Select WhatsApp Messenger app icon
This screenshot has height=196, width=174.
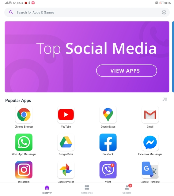click(x=24, y=142)
